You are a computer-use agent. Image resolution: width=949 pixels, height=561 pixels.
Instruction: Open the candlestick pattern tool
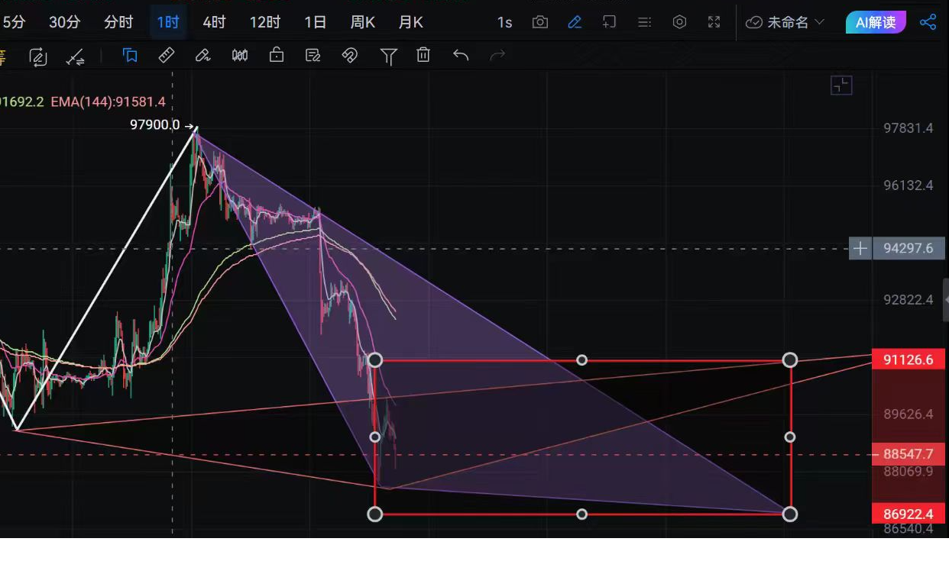pos(239,55)
